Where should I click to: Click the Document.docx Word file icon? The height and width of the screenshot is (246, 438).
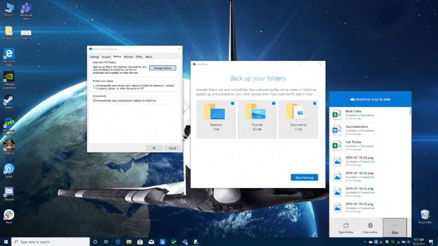click(337, 130)
